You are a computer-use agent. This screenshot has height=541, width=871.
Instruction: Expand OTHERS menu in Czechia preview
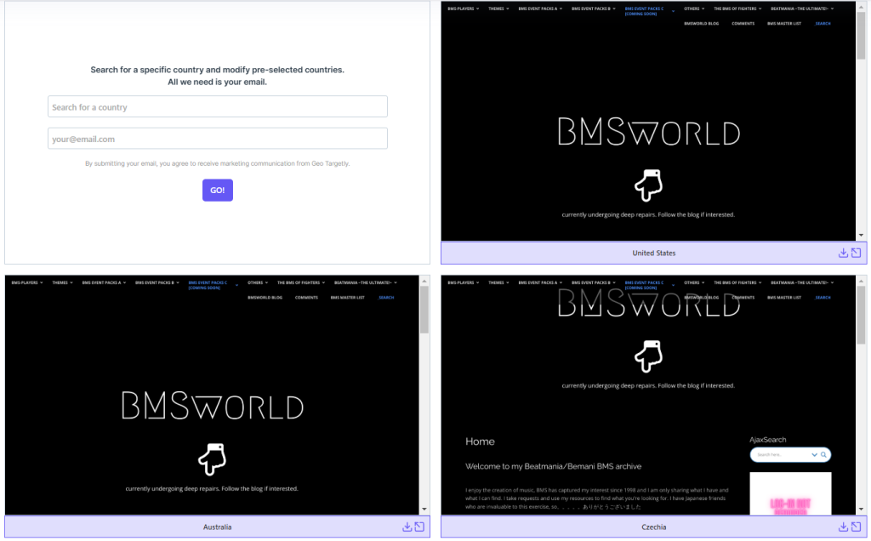[694, 282]
